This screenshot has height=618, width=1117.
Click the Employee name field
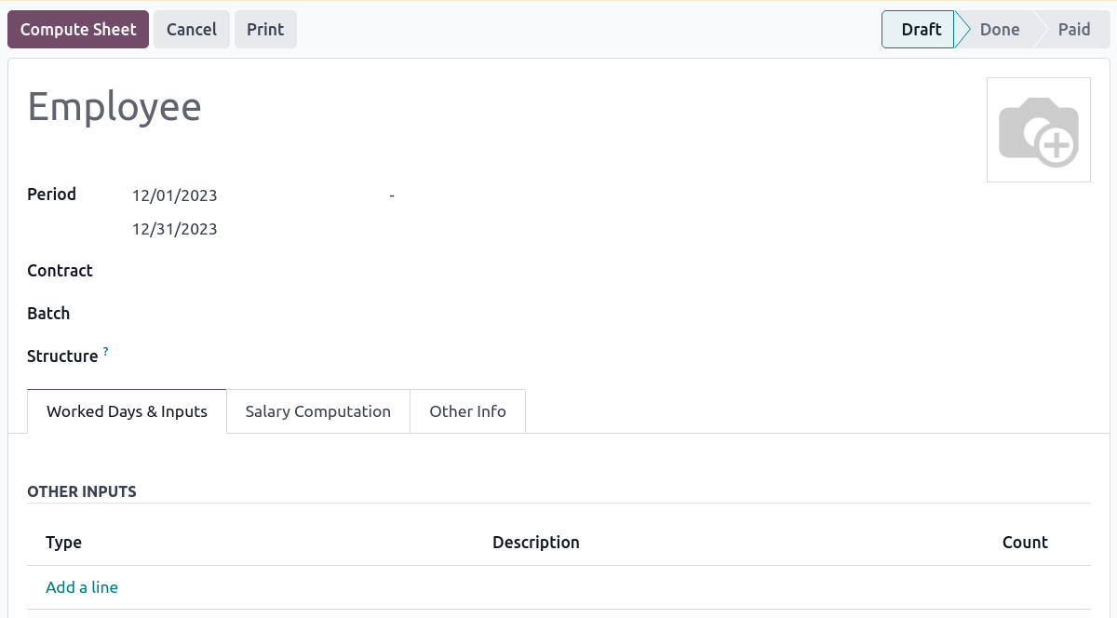coord(114,107)
